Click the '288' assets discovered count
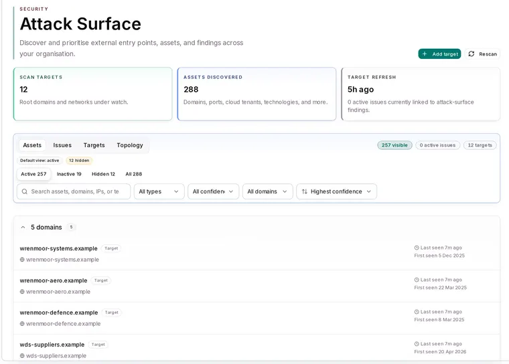The height and width of the screenshot is (364, 509). [191, 90]
